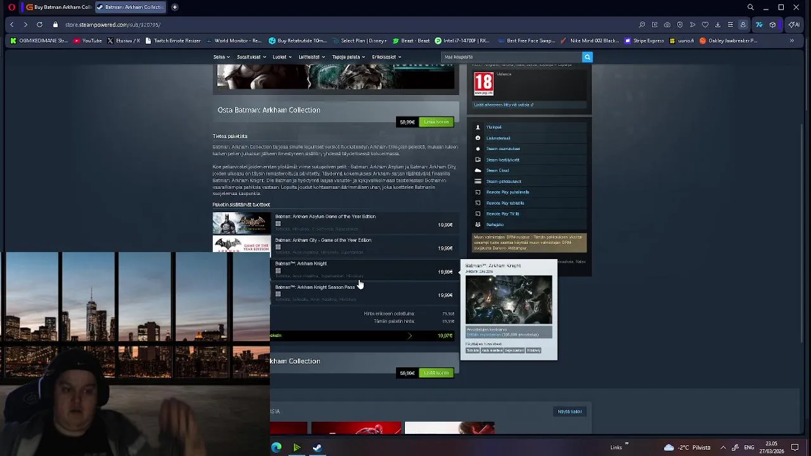The height and width of the screenshot is (456, 811).
Task: Expand the Tapoja pelata store menu
Action: [348, 57]
